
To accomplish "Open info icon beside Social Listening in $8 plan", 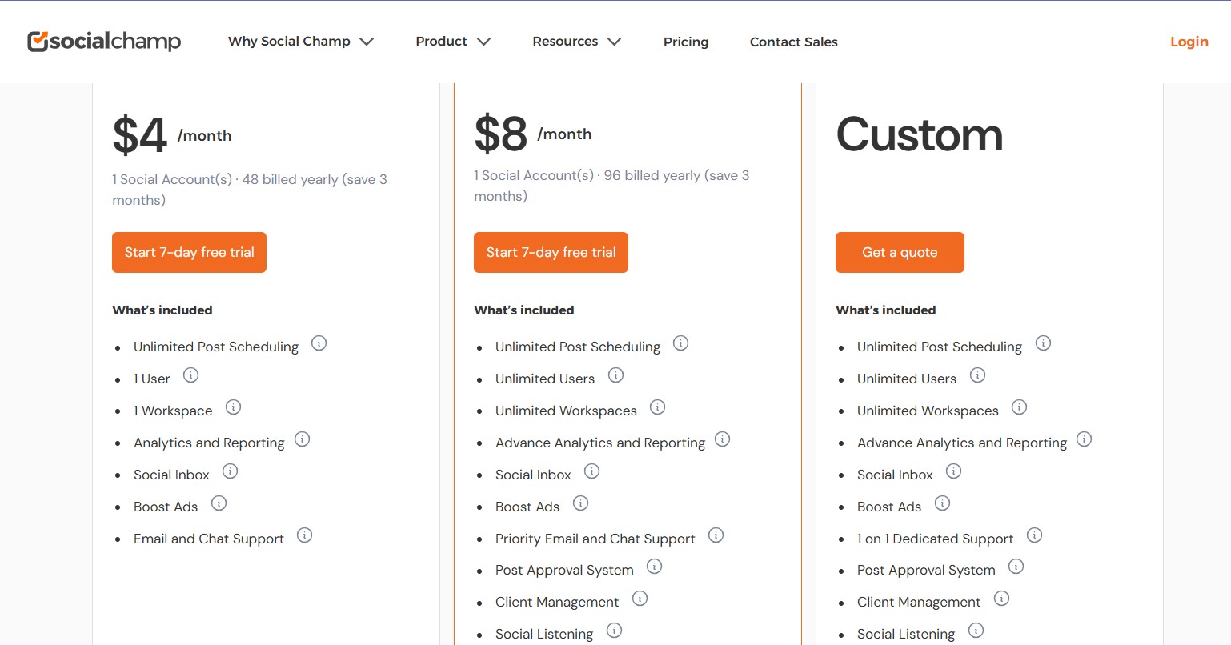I will coord(614,631).
